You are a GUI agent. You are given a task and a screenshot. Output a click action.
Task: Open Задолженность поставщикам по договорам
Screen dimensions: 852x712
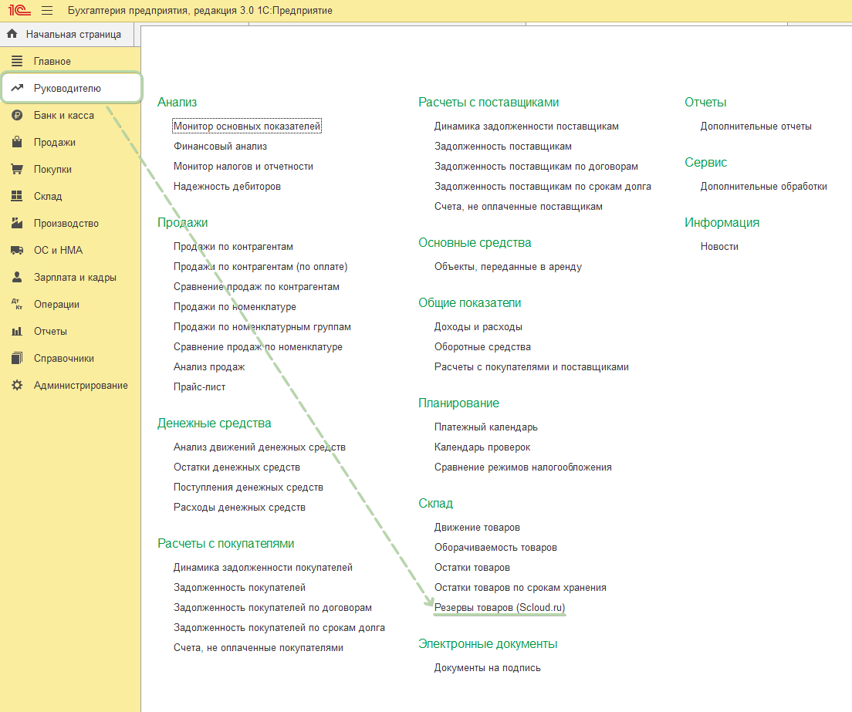tap(536, 167)
